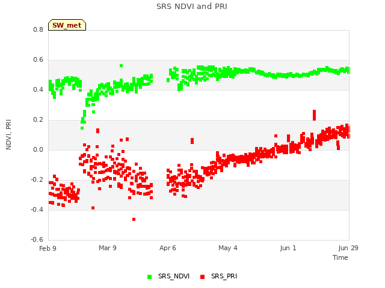
Task: Click the chart title SRS NDVI and PRI
Action: tap(192, 7)
